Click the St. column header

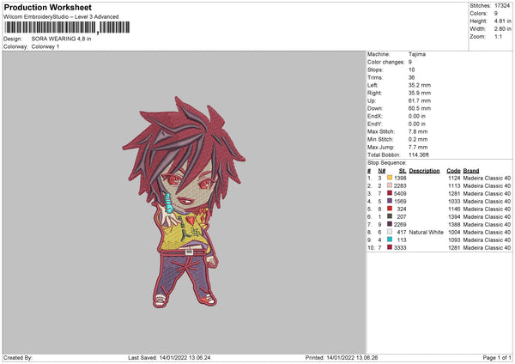point(403,171)
